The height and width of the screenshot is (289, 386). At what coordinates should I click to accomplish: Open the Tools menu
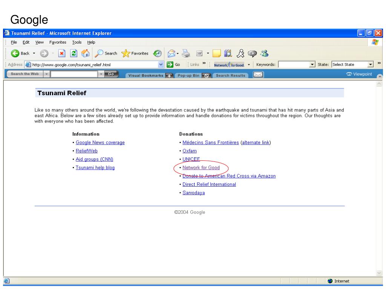(77, 42)
